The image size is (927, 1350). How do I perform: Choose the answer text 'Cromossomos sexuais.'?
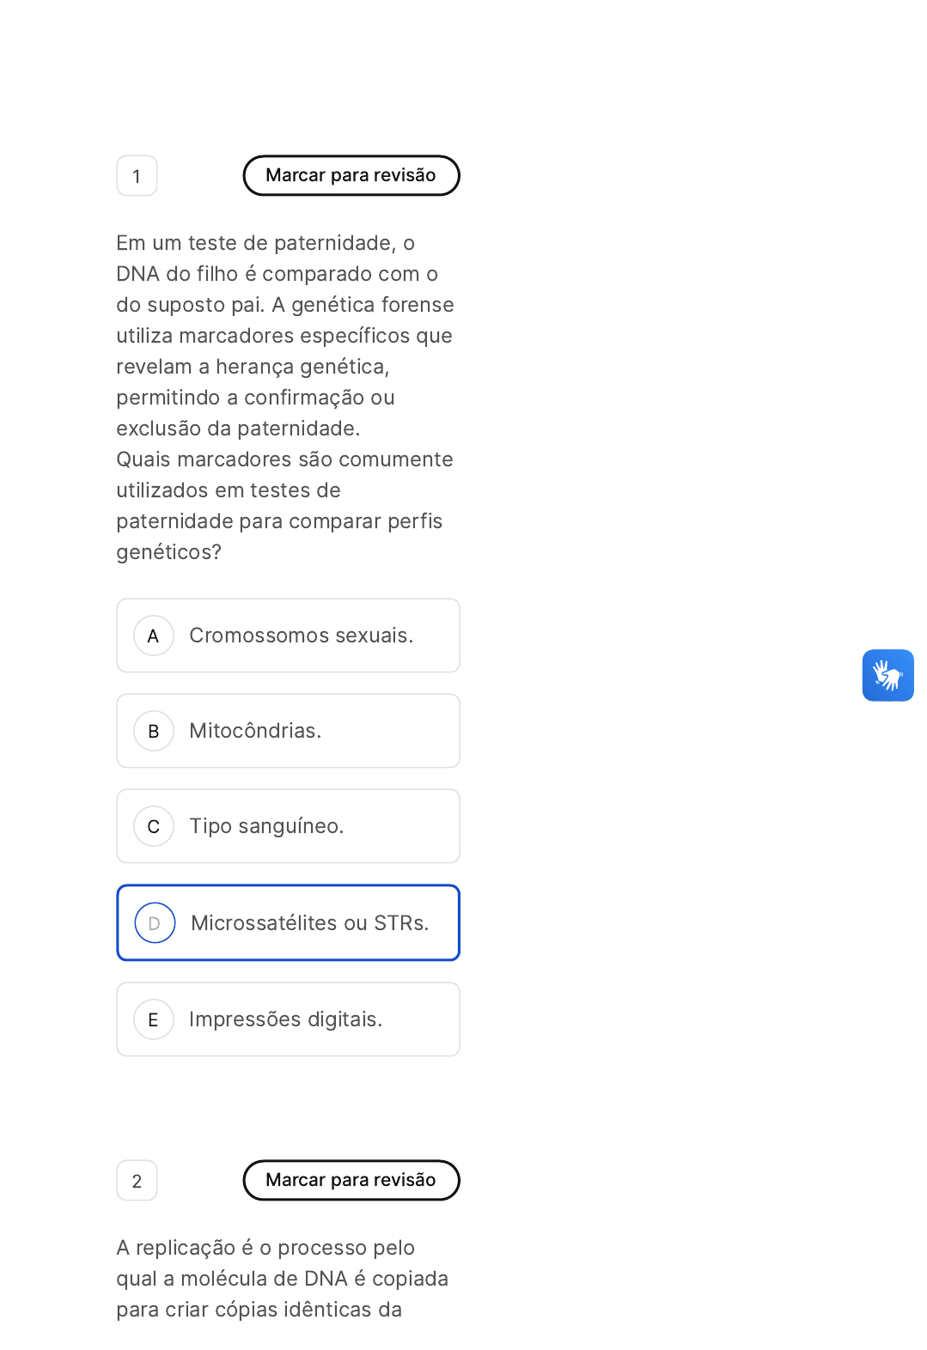click(302, 635)
